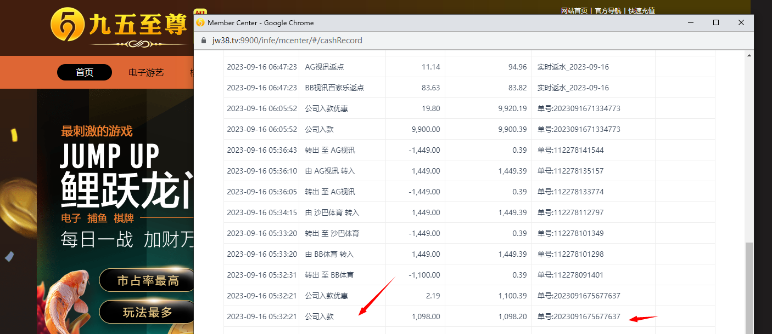This screenshot has height=334, width=772.
Task: Click the 公司入款优惠 cell at 06:05:52
Action: (342, 108)
